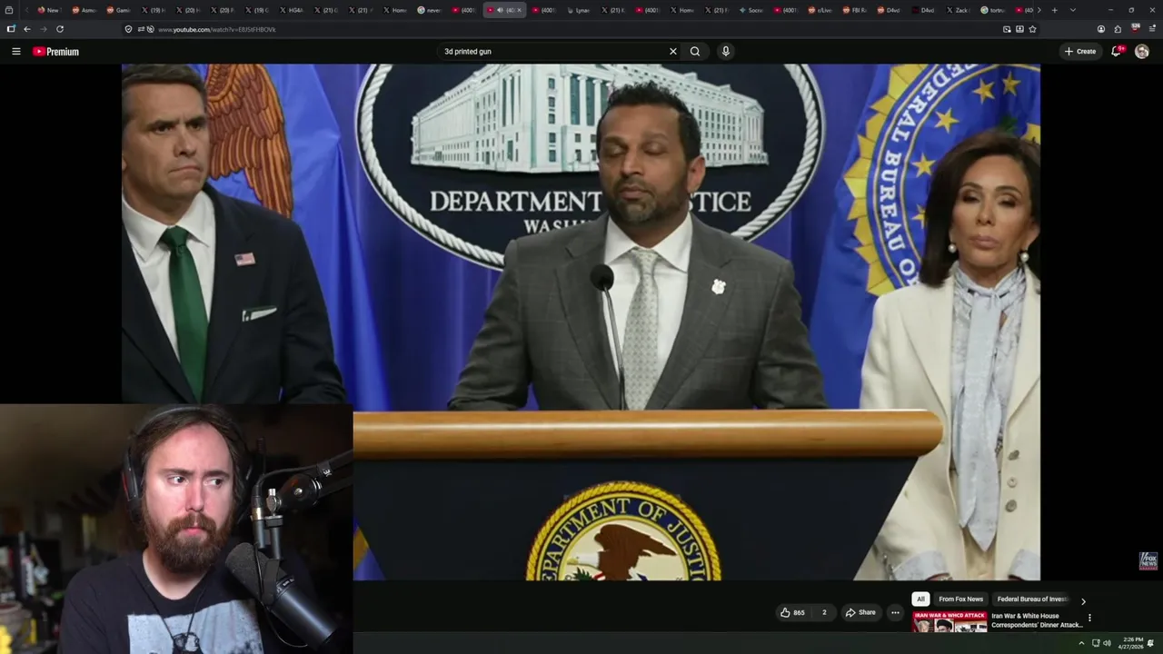Run the search with the magnifier icon
Image resolution: width=1163 pixels, height=654 pixels.
click(695, 52)
